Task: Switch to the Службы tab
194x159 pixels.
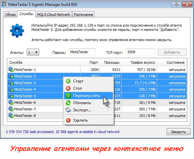Action: coord(26,14)
